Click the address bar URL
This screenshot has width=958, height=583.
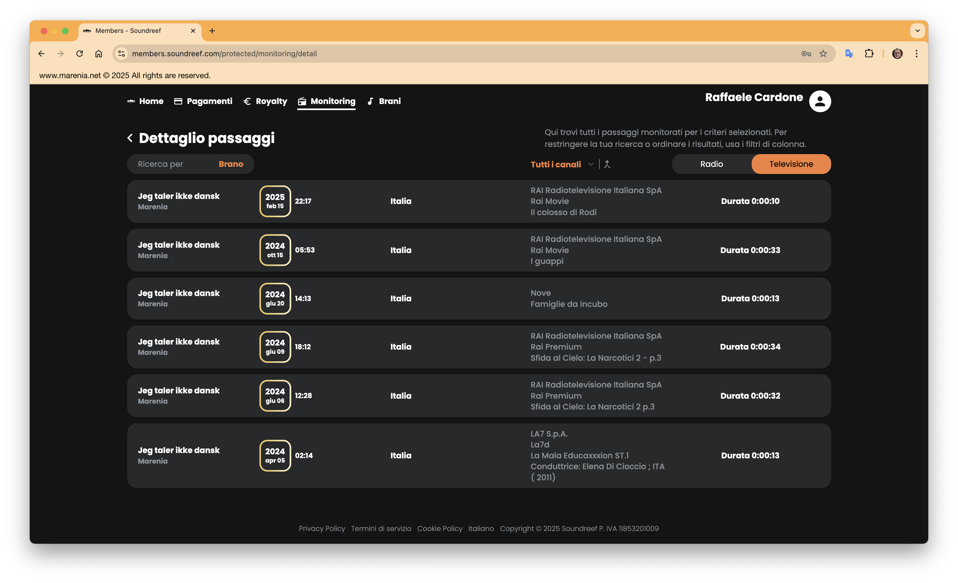pyautogui.click(x=224, y=54)
